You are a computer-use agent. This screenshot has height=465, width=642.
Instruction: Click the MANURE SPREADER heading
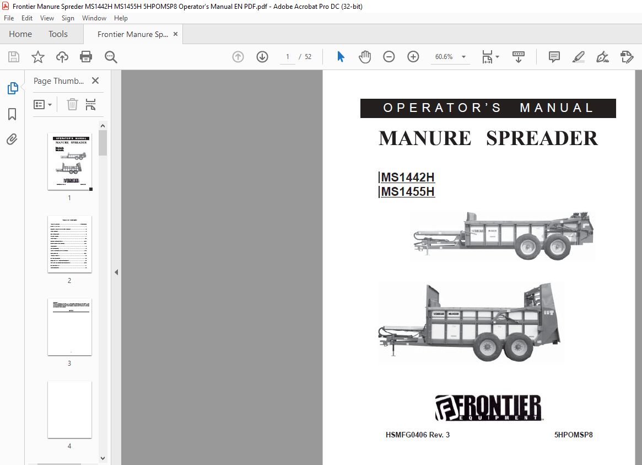tap(488, 138)
